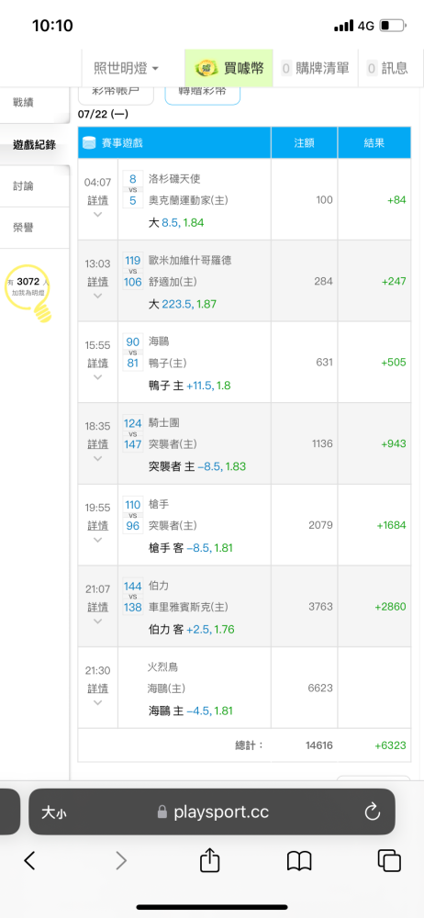Screen dimensions: 424x918
Task: Reload the playsport.cc page
Action: click(373, 812)
